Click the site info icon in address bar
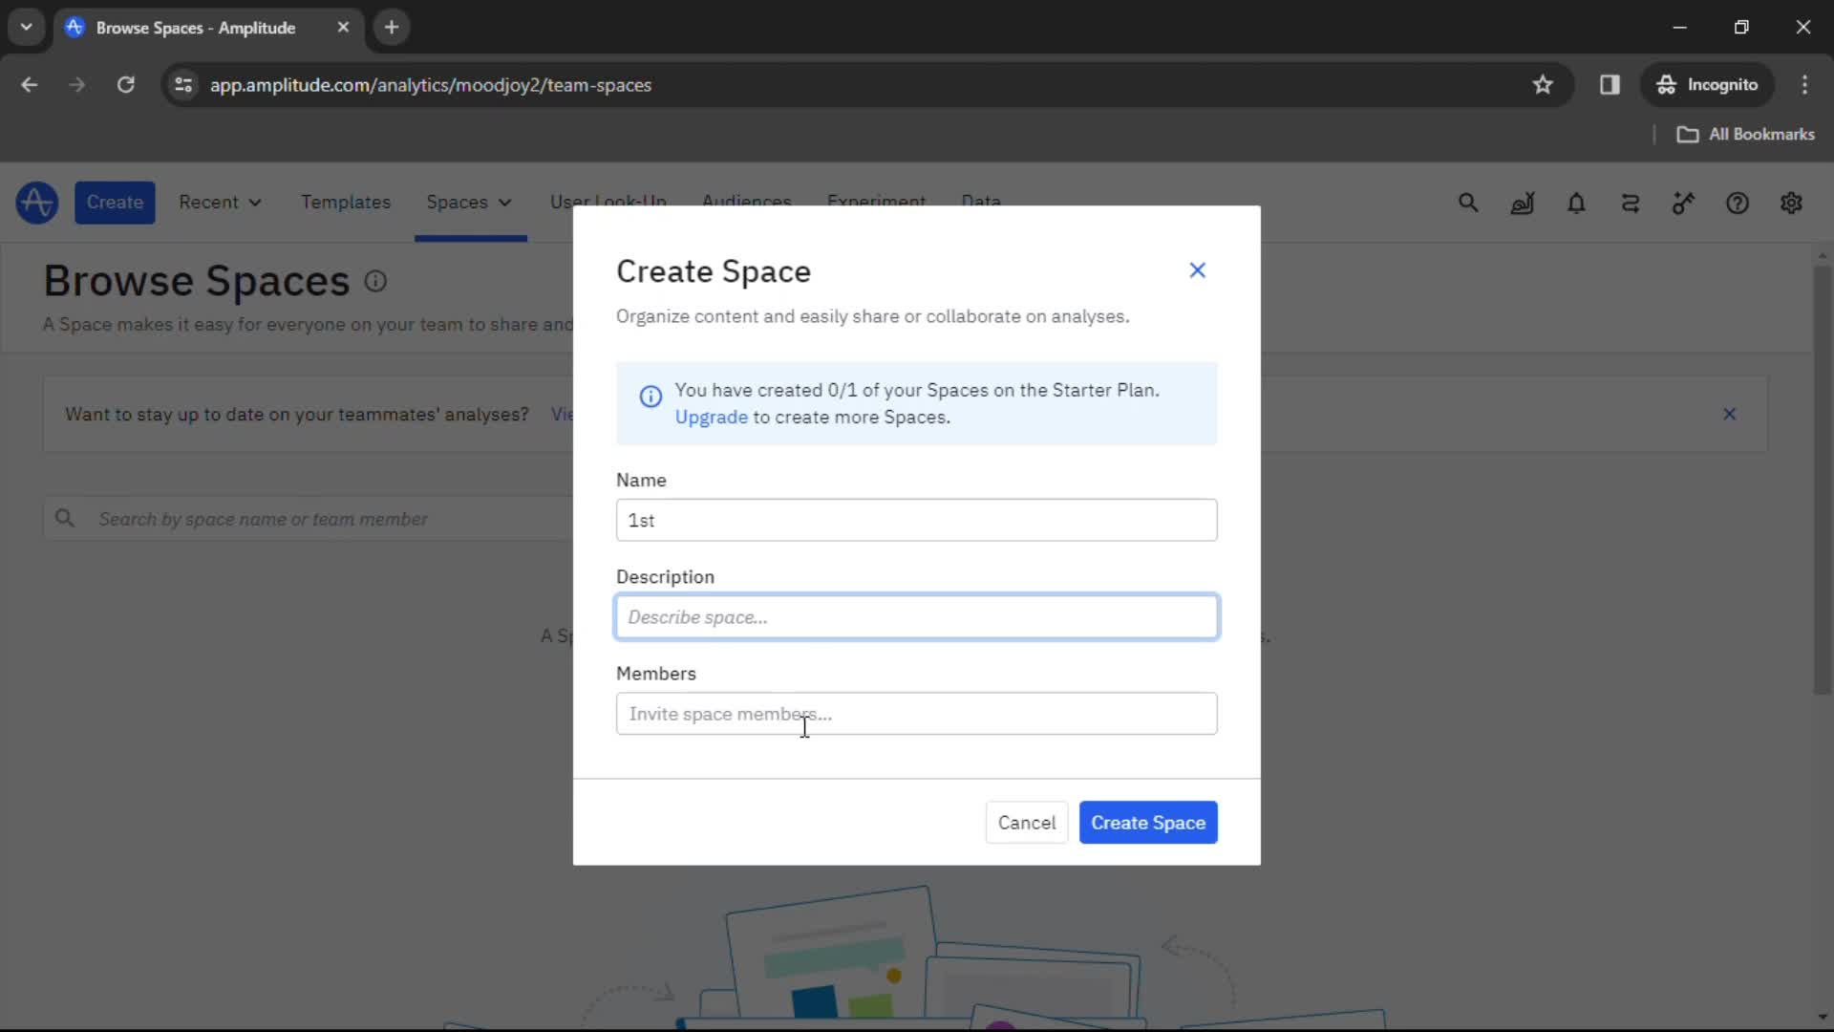1834x1032 pixels. [183, 85]
